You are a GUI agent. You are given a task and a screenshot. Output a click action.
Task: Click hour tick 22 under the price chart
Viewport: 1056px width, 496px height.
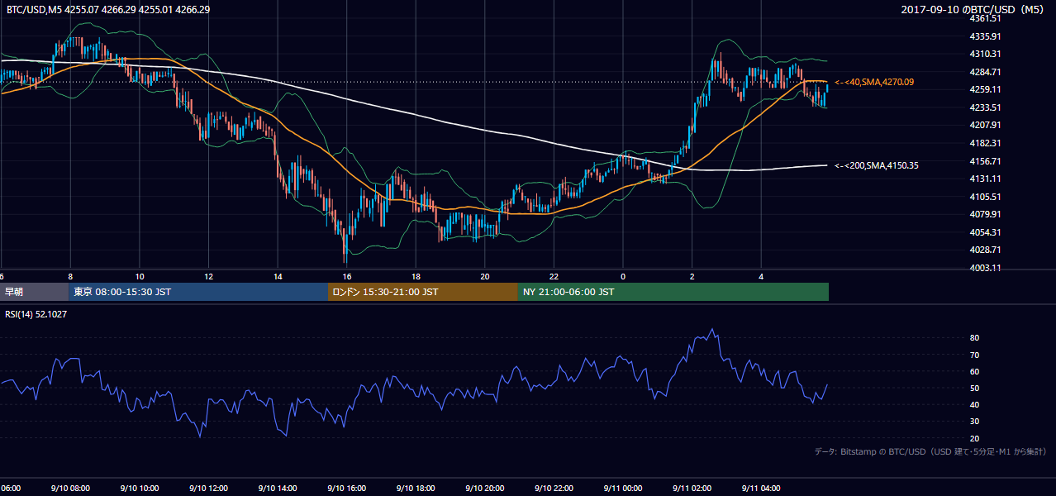click(x=554, y=277)
